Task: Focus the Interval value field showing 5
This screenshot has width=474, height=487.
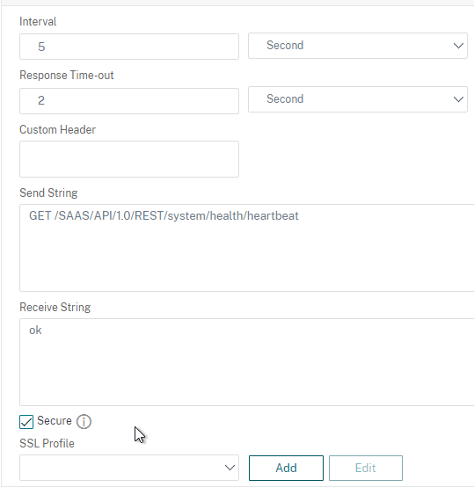Action: (129, 47)
